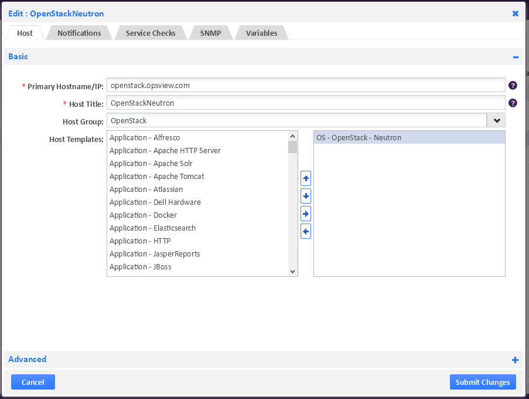Switch to the Notifications tab
Image resolution: width=529 pixels, height=399 pixels.
pos(79,33)
